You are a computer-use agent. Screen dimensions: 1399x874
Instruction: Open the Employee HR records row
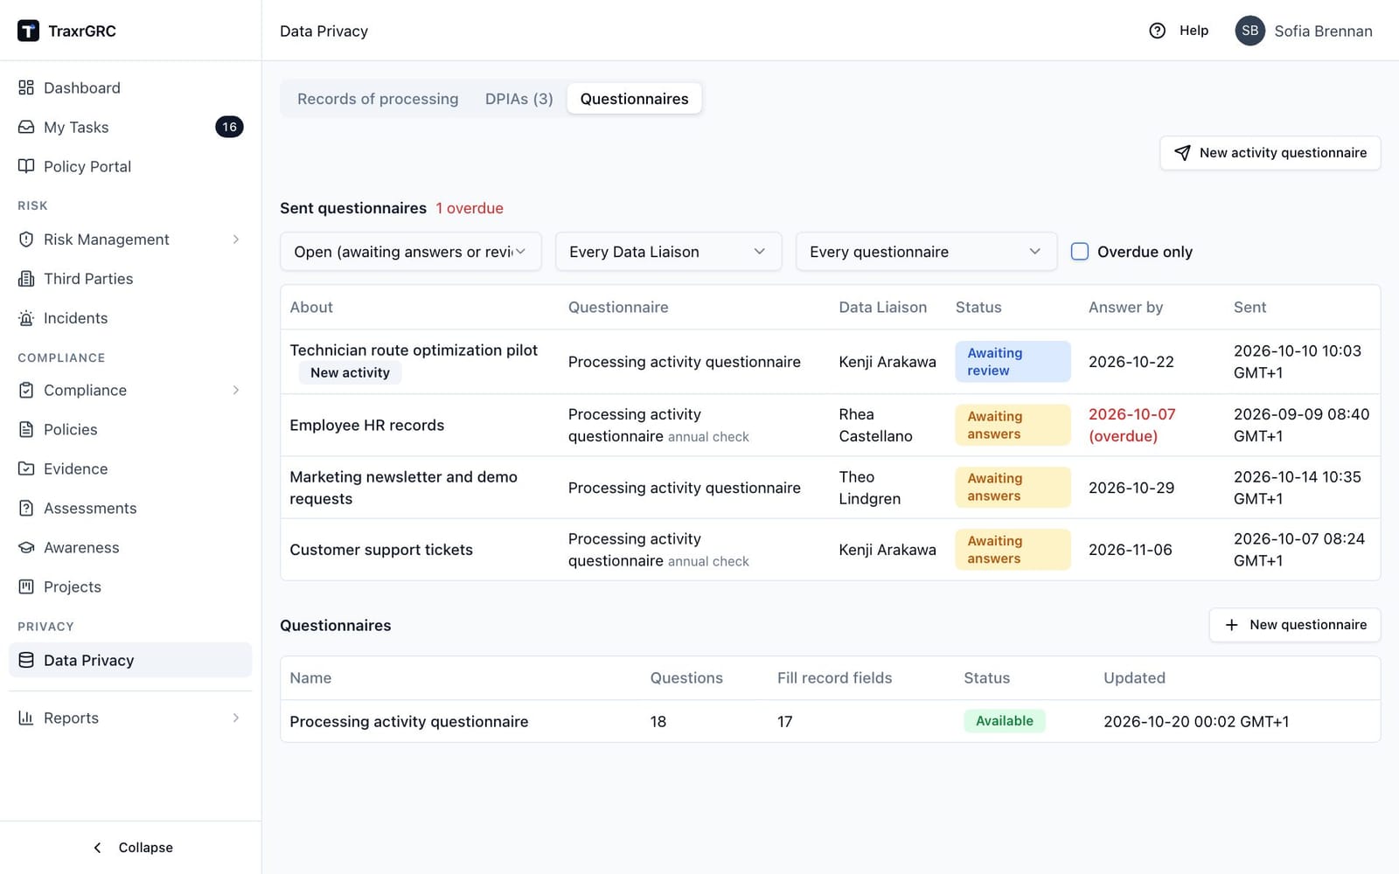tap(830, 425)
